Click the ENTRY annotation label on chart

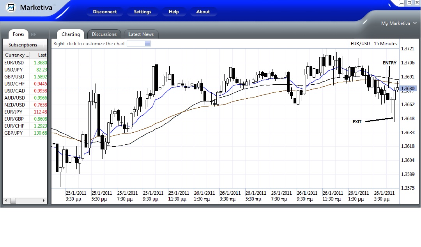(x=389, y=63)
